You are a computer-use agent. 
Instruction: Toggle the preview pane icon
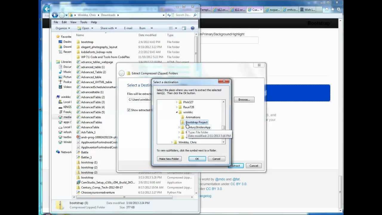(184, 28)
